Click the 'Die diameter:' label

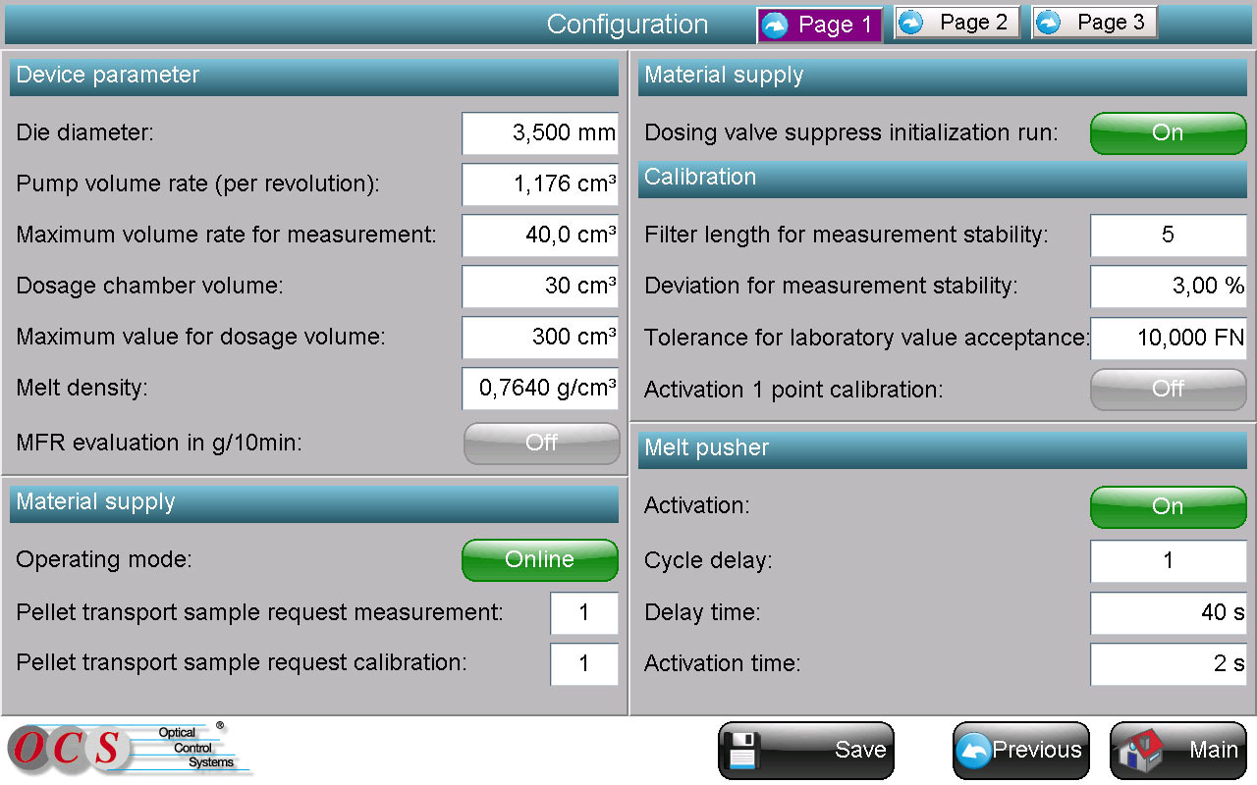(84, 132)
